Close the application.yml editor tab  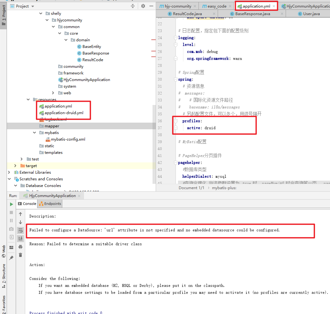click(x=274, y=6)
